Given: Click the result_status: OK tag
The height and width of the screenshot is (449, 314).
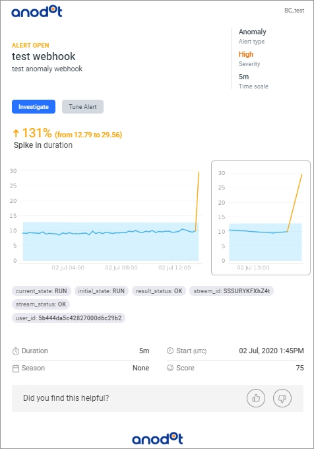Looking at the screenshot, I should pos(159,291).
